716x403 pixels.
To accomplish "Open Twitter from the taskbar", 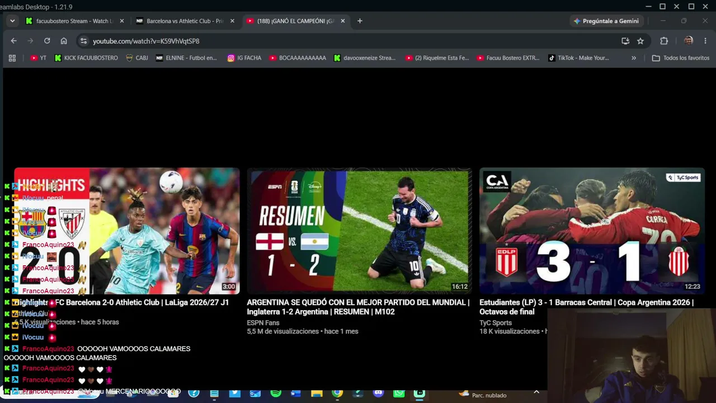I will click(235, 393).
